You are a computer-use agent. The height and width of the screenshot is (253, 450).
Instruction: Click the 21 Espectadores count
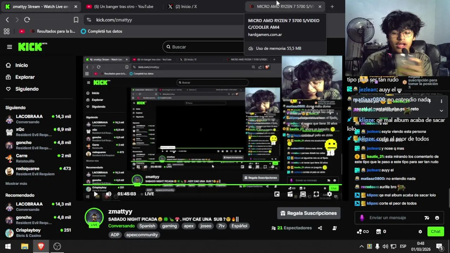click(291, 228)
